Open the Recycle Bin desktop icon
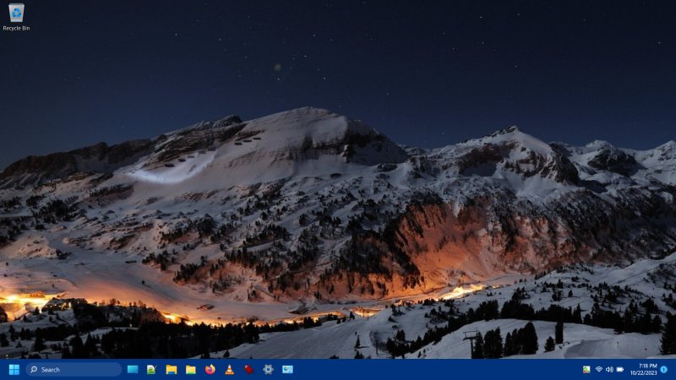 coord(16,15)
